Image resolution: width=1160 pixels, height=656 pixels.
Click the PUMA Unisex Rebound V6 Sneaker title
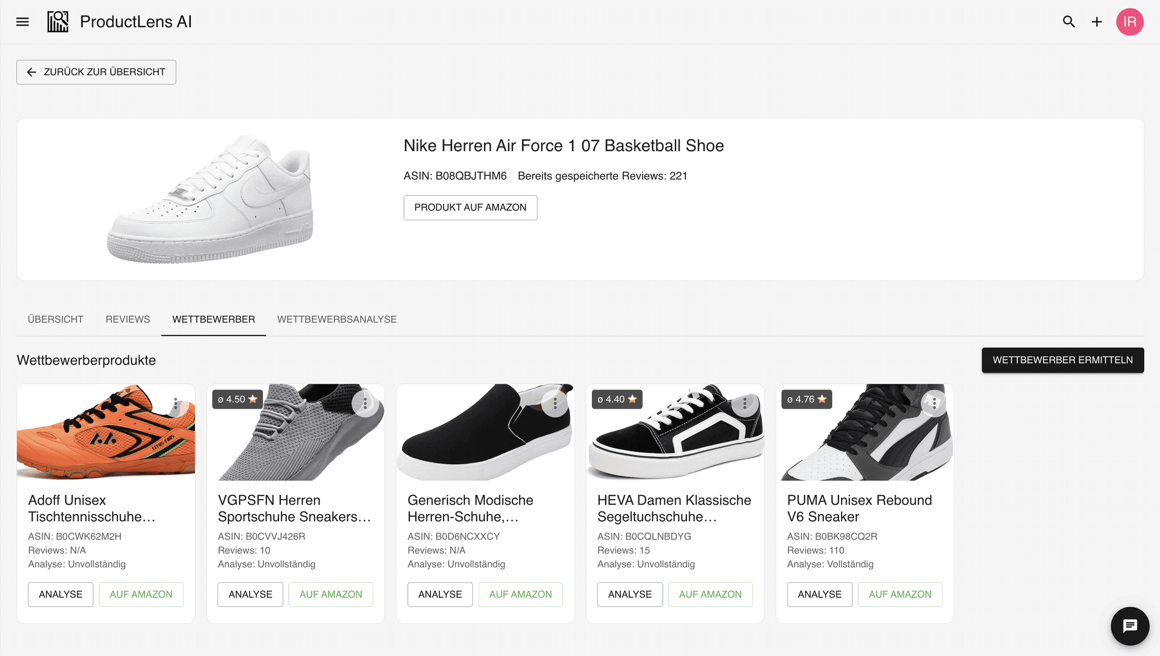tap(860, 508)
